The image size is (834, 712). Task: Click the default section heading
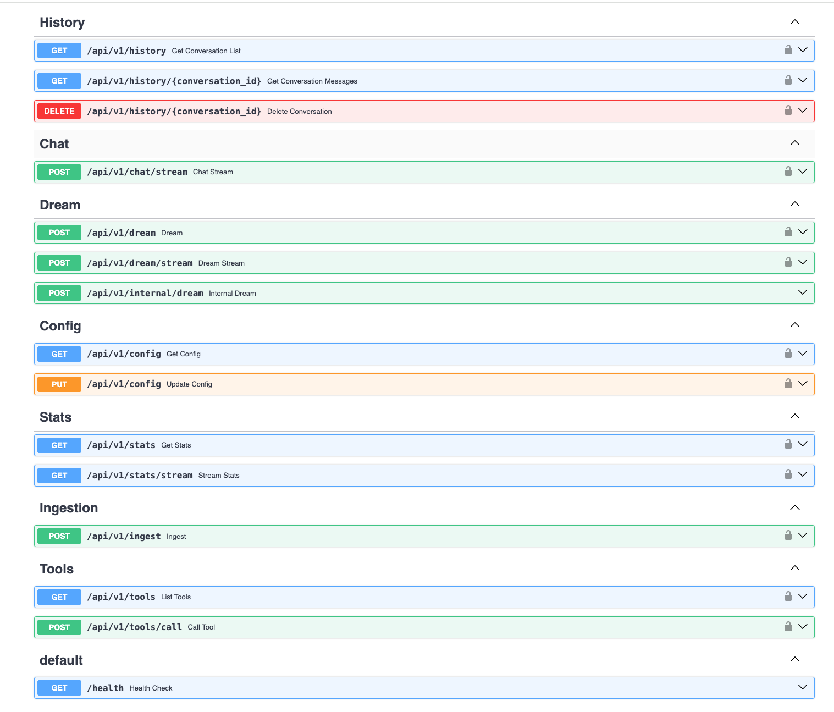pos(61,660)
